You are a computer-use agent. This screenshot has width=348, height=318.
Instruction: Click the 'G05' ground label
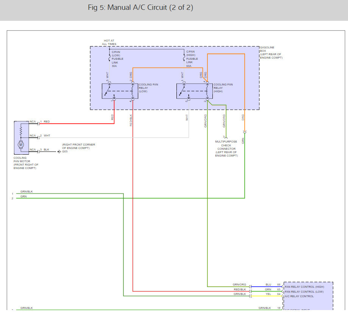click(x=65, y=152)
